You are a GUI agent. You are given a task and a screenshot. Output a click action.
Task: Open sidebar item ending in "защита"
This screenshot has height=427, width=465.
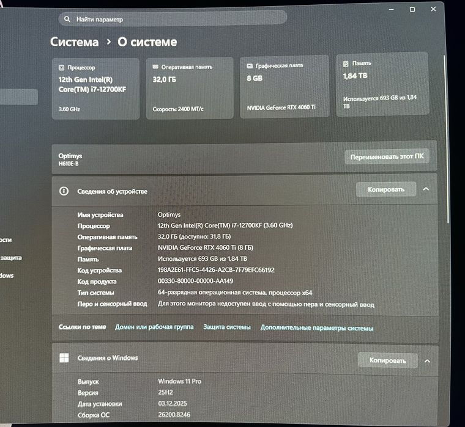(x=10, y=258)
